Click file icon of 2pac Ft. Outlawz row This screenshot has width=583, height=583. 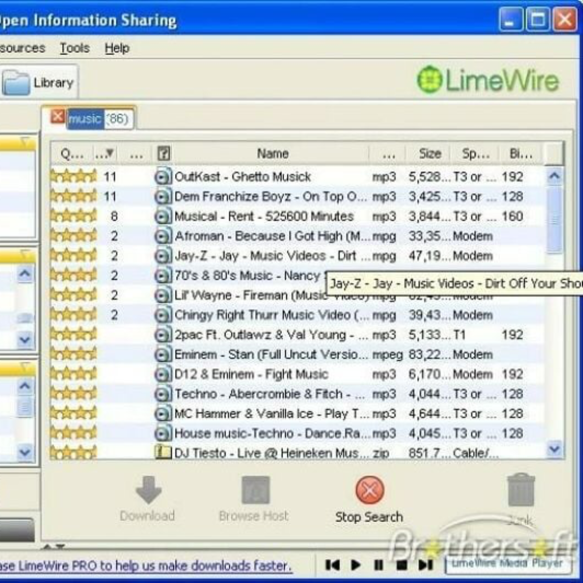(163, 334)
